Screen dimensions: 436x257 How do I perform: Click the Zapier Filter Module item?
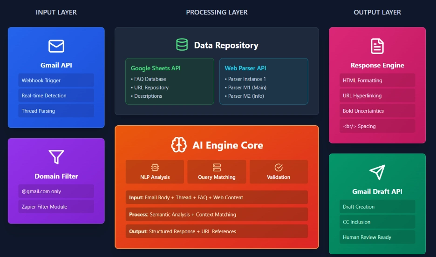pyautogui.click(x=56, y=207)
